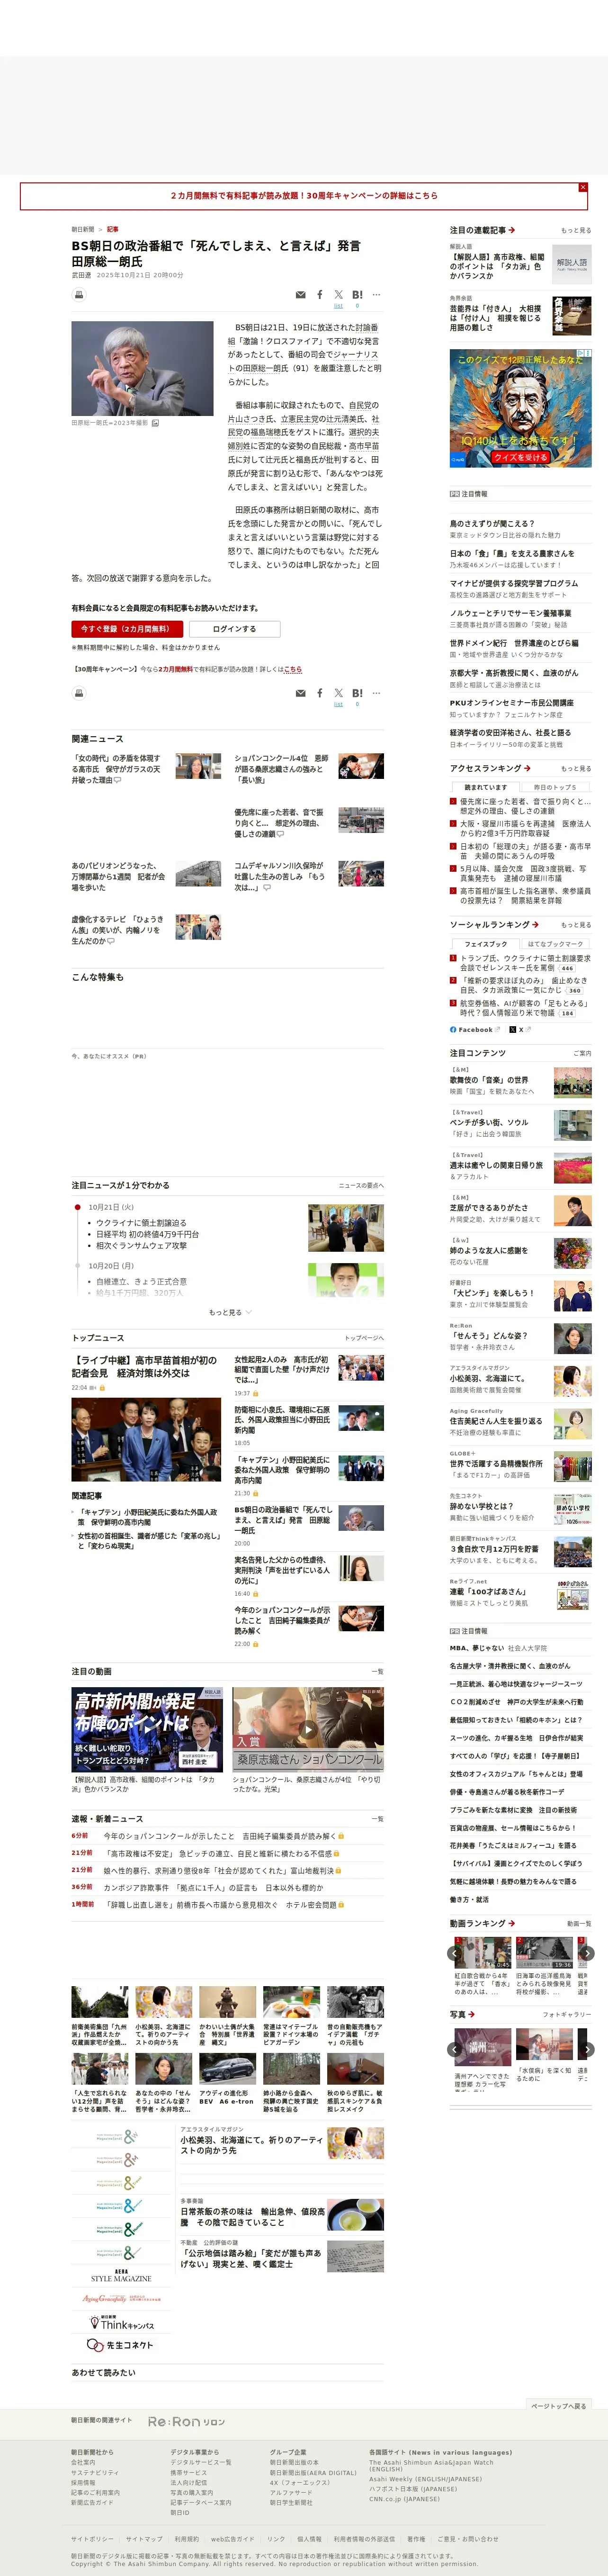608x2576 pixels.
Task: Select the 読まれています tab
Action: [x=485, y=787]
